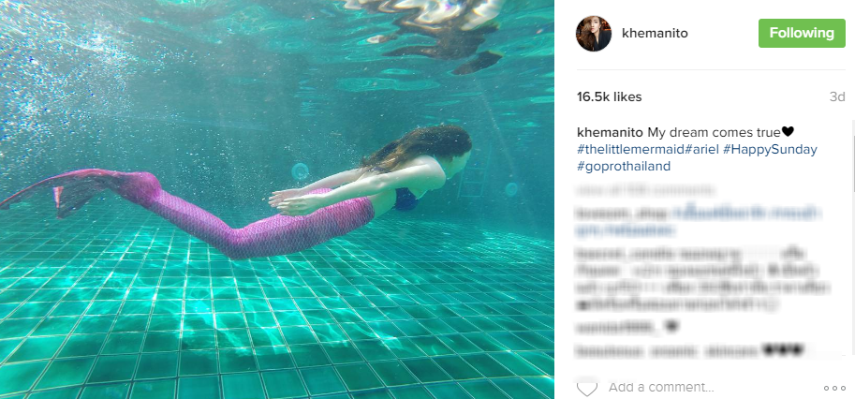
Task: Click the heart like icon
Action: (x=587, y=388)
